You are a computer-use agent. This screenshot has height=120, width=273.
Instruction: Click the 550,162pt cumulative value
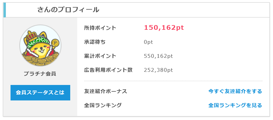point(158,56)
